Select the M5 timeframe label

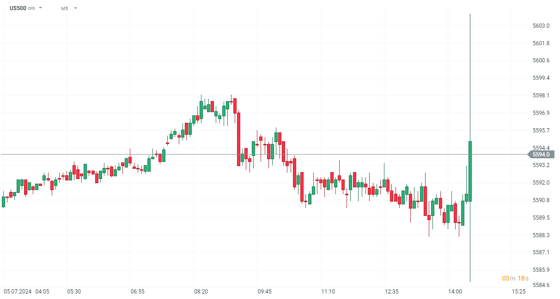pos(64,8)
